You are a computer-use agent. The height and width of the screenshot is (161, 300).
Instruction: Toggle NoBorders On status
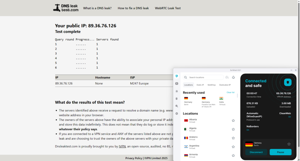[x=248, y=130]
